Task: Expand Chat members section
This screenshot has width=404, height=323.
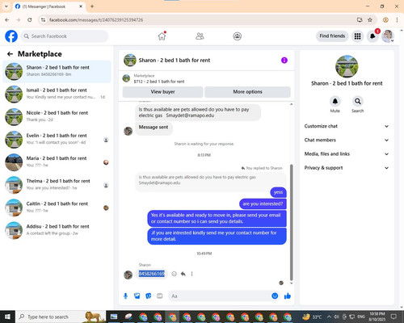Action: [x=347, y=140]
